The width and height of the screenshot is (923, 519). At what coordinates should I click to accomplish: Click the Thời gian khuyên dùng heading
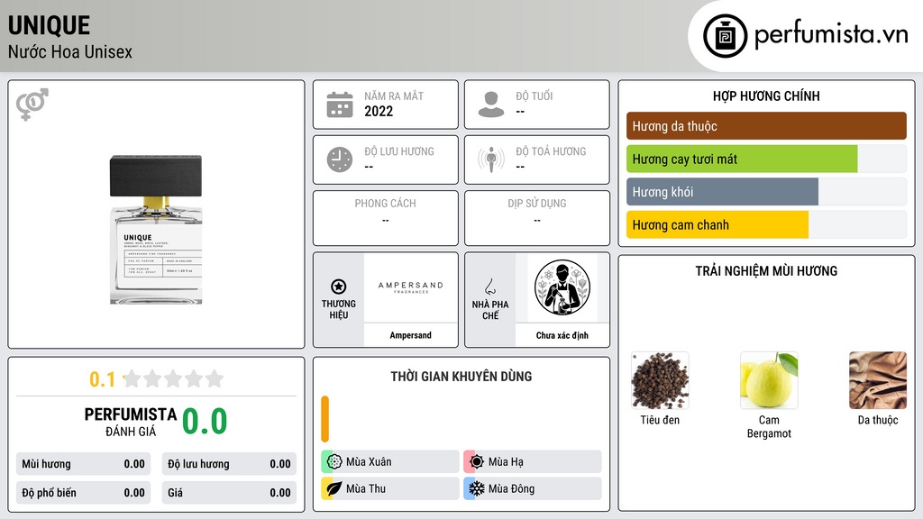(x=461, y=376)
